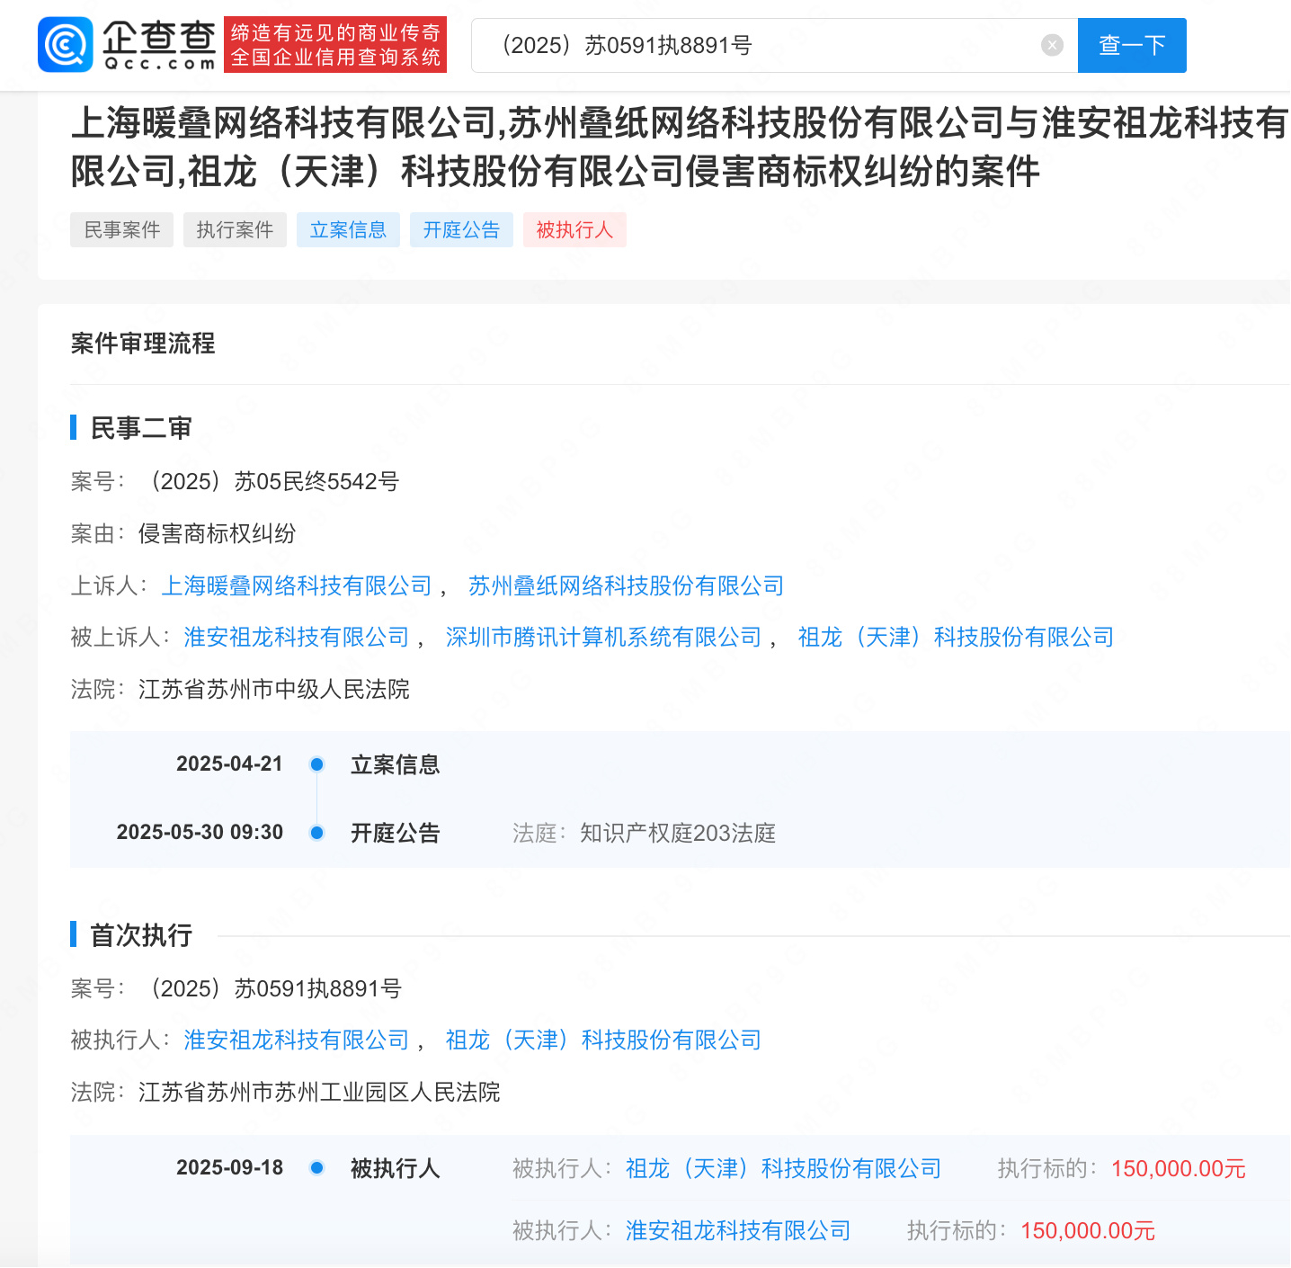Image resolution: width=1291 pixels, height=1268 pixels.
Task: Open appellant 上海暖叠网络科技有限公司 link
Action: tap(297, 586)
